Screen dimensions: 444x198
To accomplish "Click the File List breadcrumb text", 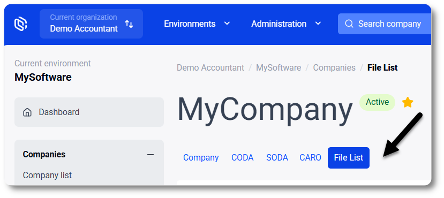I will (382, 68).
